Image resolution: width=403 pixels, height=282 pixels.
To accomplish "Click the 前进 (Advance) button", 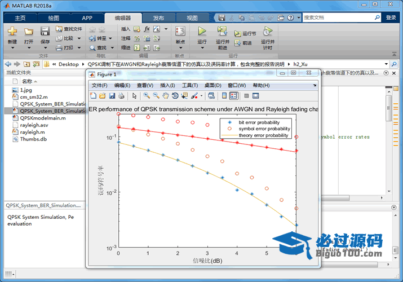I will pos(243,43).
